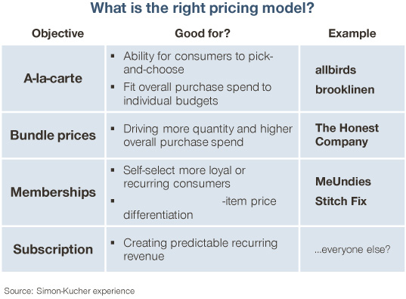
Task: Click the MeUndies example name
Action: click(x=343, y=182)
